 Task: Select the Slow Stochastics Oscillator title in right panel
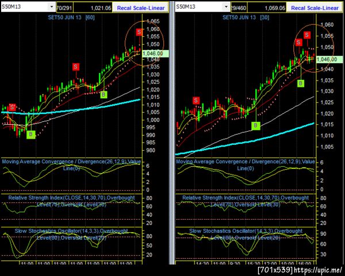click(246, 234)
